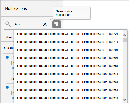The height and width of the screenshot is (103, 129).
Task: Click the up arrow of suggestion scrollbar
Action: pos(125,35)
